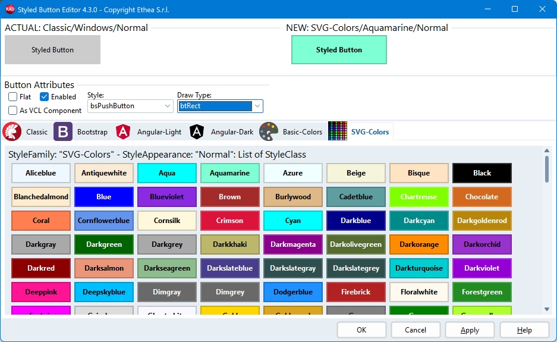
Task: Choose the Antiquewhite style swatch
Action: pos(104,173)
